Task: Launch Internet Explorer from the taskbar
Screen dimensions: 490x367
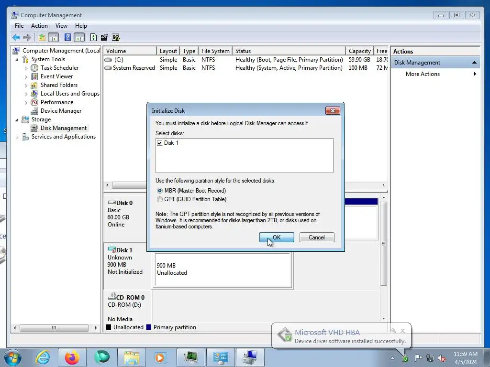Action: 43,357
